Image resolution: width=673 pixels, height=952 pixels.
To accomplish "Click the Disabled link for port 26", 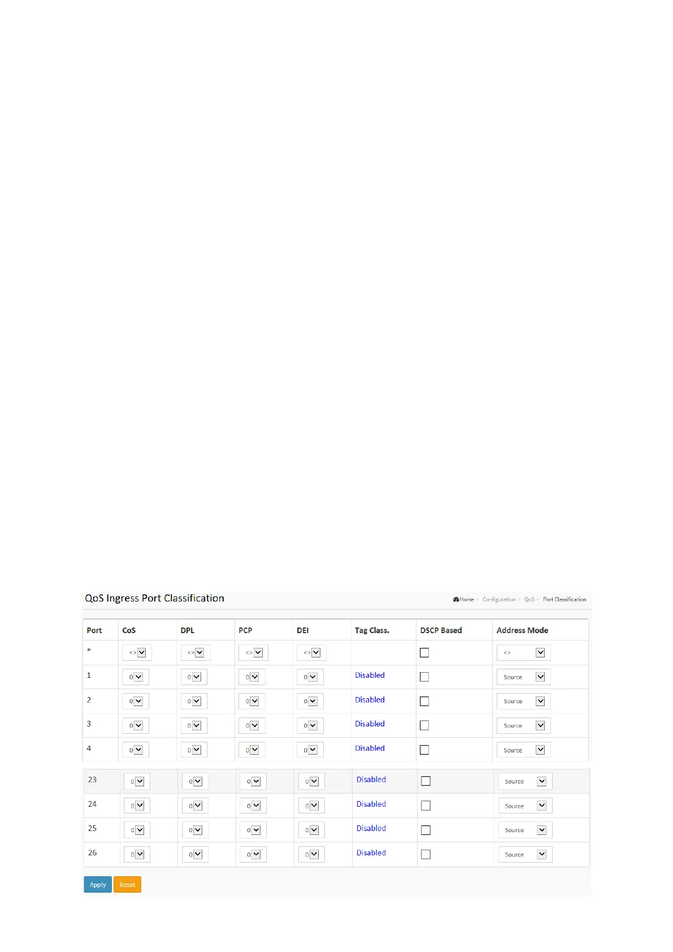I will pyautogui.click(x=371, y=853).
